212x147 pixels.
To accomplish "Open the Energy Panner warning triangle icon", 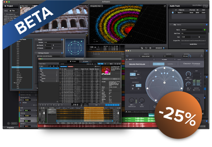I will pyautogui.click(x=201, y=56).
